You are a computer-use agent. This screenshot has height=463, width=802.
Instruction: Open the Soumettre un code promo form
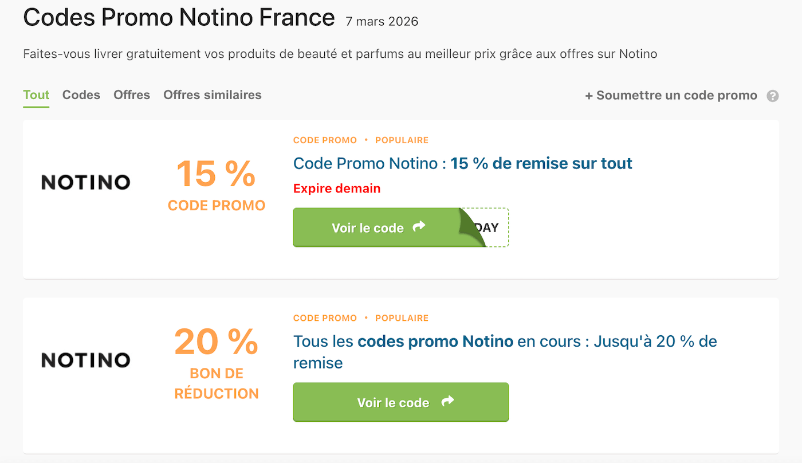pos(670,95)
